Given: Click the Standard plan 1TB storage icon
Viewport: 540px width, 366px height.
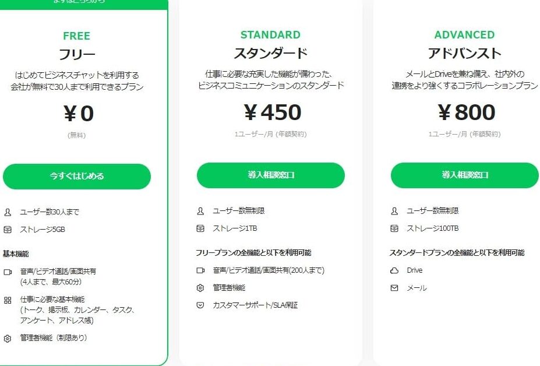Looking at the screenshot, I should point(200,228).
